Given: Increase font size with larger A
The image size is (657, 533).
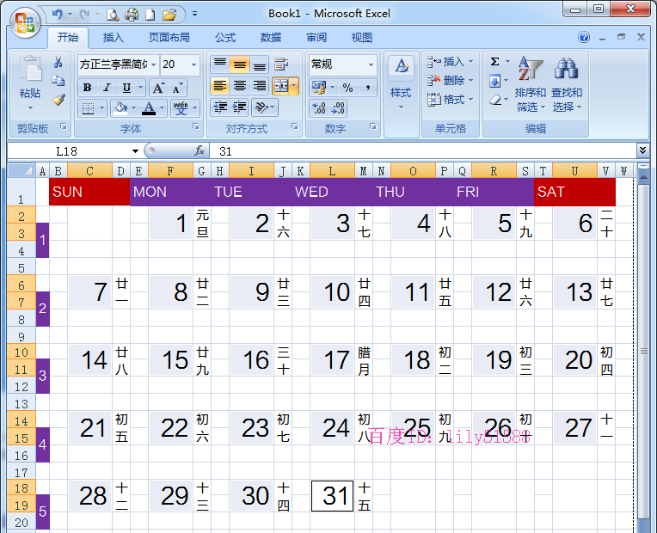Looking at the screenshot, I should 158,88.
